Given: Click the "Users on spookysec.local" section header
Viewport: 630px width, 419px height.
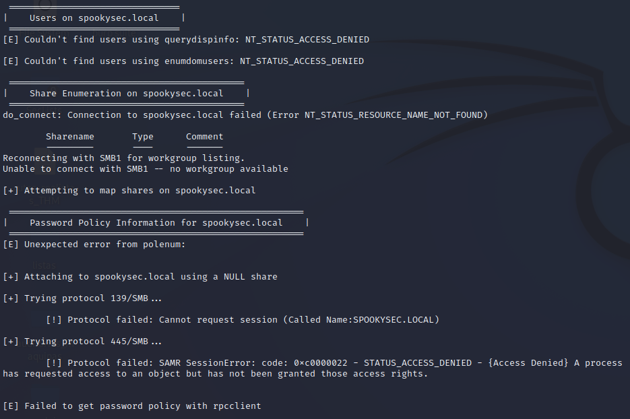Looking at the screenshot, I should 94,18.
